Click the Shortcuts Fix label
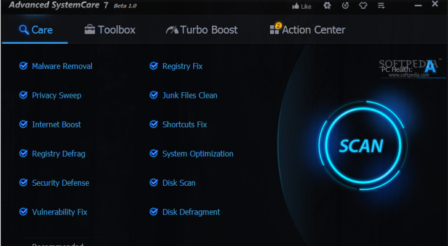 [x=185, y=124]
